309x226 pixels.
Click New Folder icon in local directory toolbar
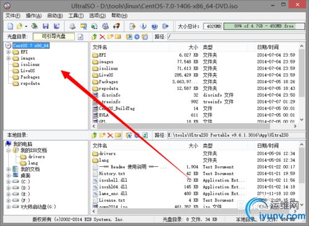[103, 135]
